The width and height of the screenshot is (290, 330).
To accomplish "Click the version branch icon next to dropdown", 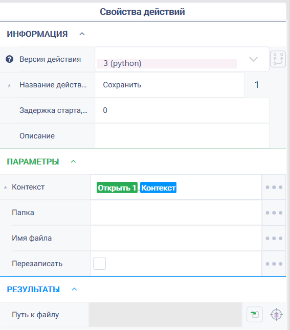I will [x=278, y=59].
